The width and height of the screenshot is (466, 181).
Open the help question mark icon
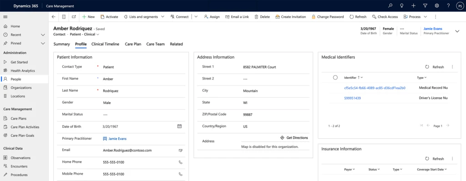tap(448, 5)
